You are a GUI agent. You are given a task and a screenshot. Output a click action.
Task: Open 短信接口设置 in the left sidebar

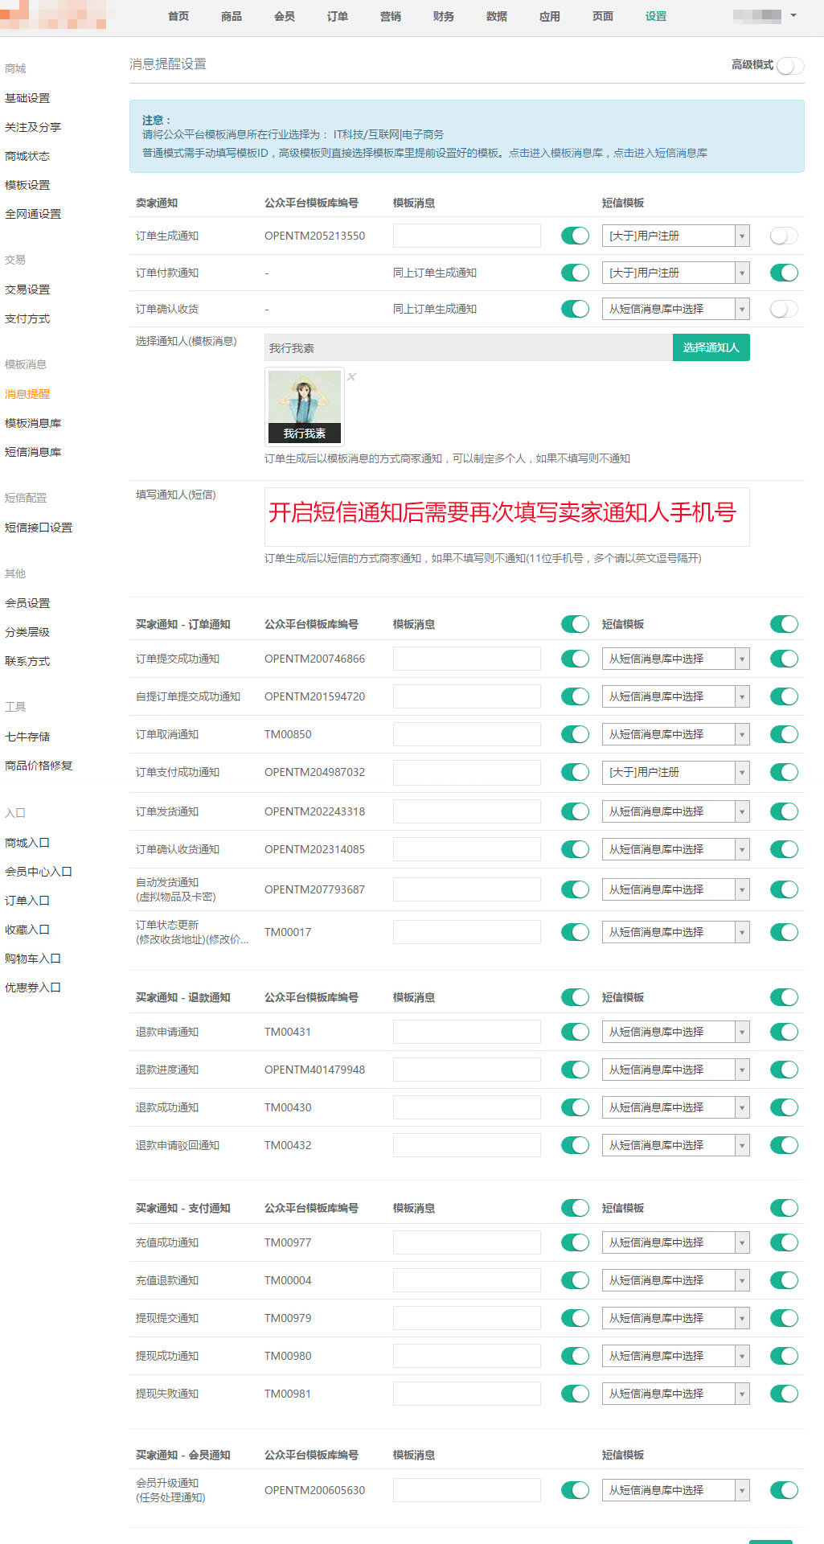coord(39,528)
